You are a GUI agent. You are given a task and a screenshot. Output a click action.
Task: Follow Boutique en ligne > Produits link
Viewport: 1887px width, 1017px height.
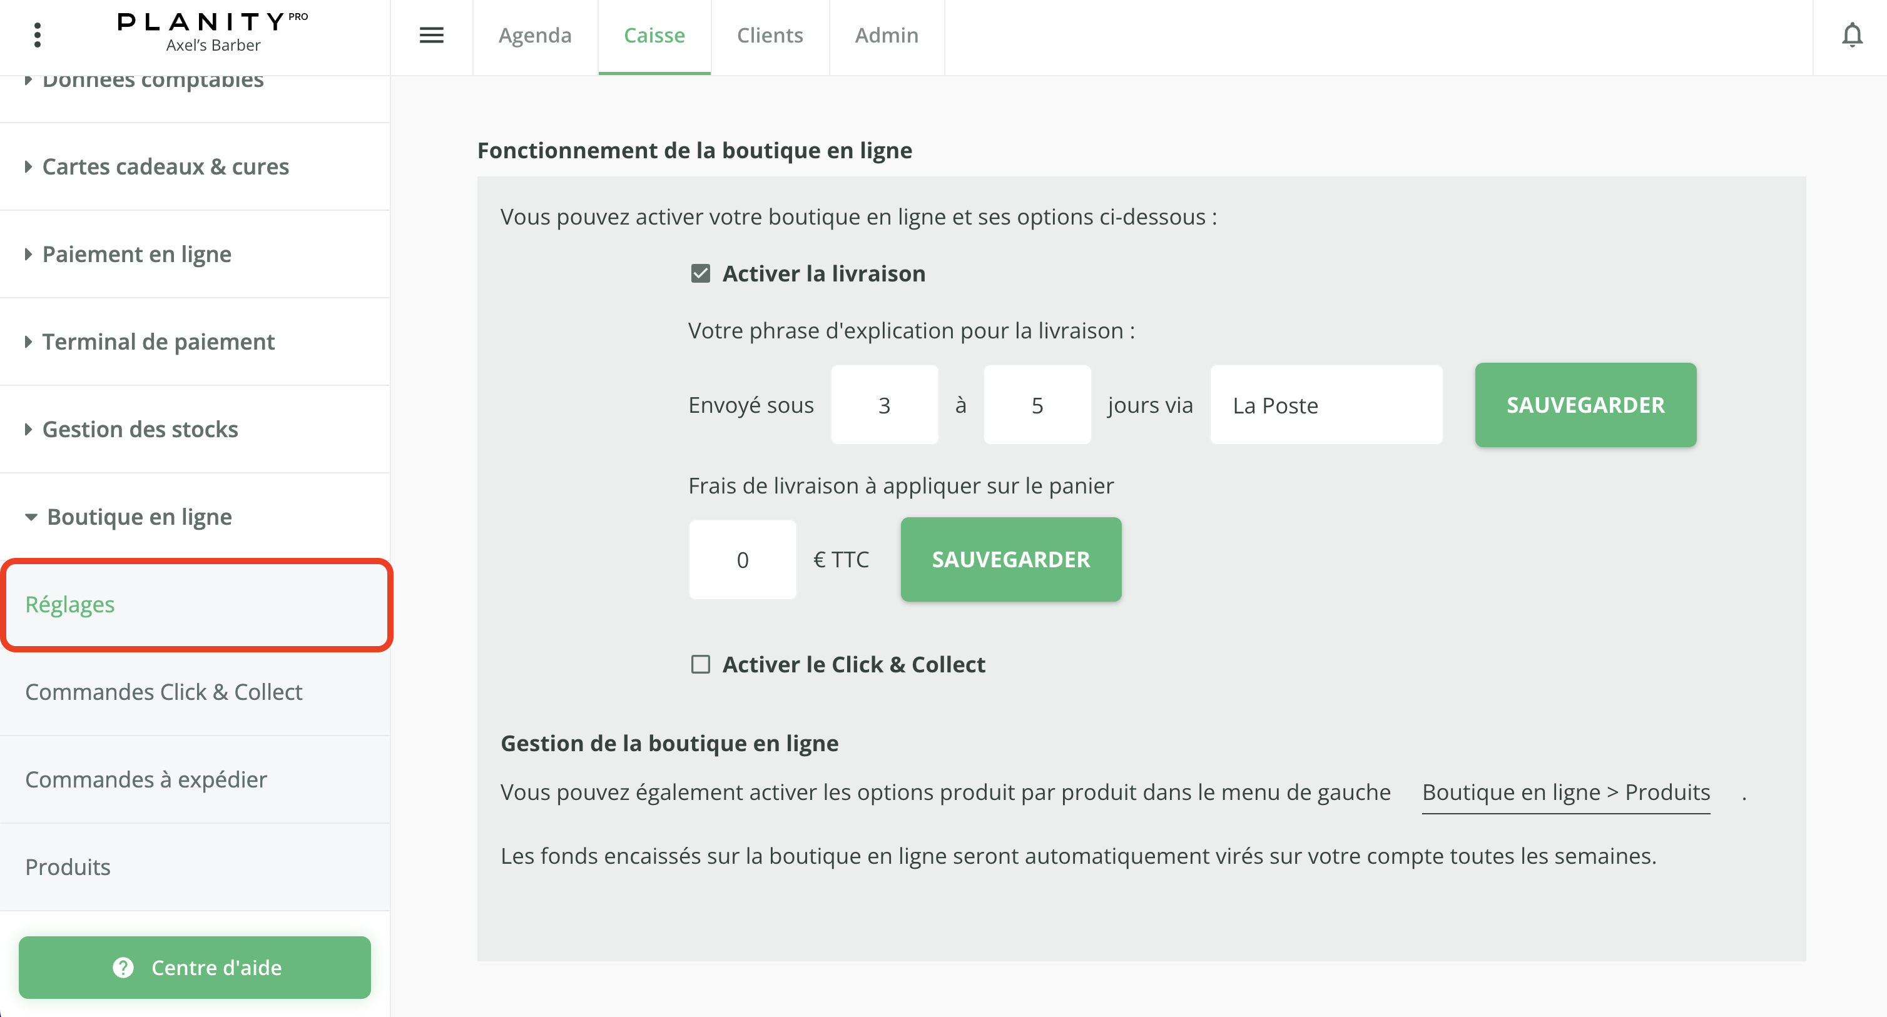(1565, 792)
